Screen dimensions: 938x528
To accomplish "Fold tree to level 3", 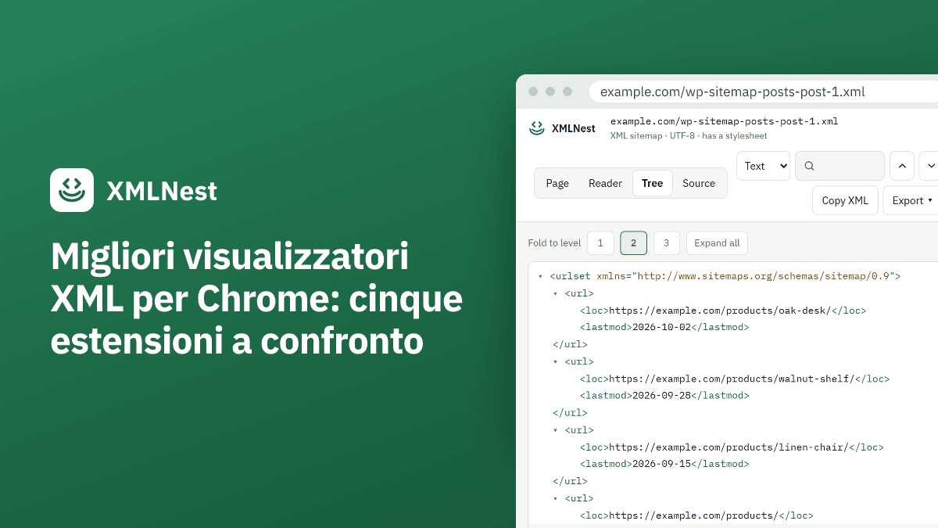I will 666,243.
